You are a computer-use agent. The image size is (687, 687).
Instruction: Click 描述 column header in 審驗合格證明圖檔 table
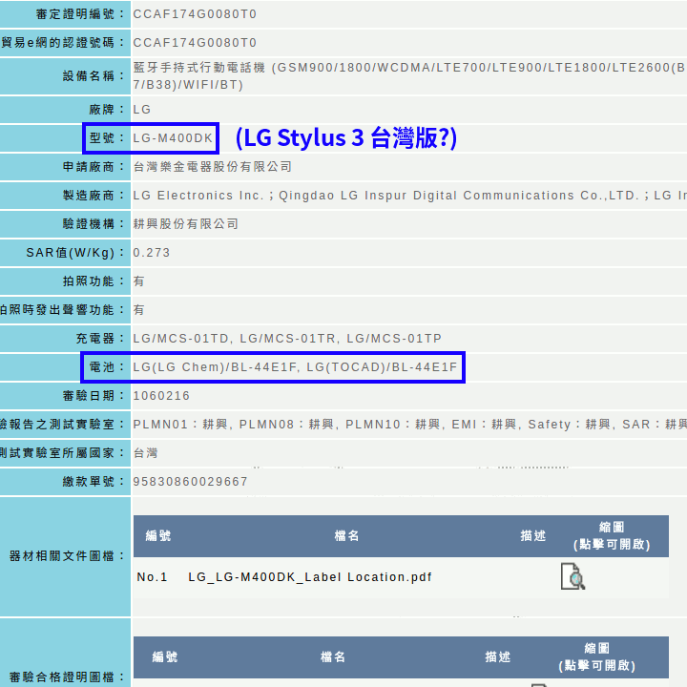pyautogui.click(x=498, y=656)
